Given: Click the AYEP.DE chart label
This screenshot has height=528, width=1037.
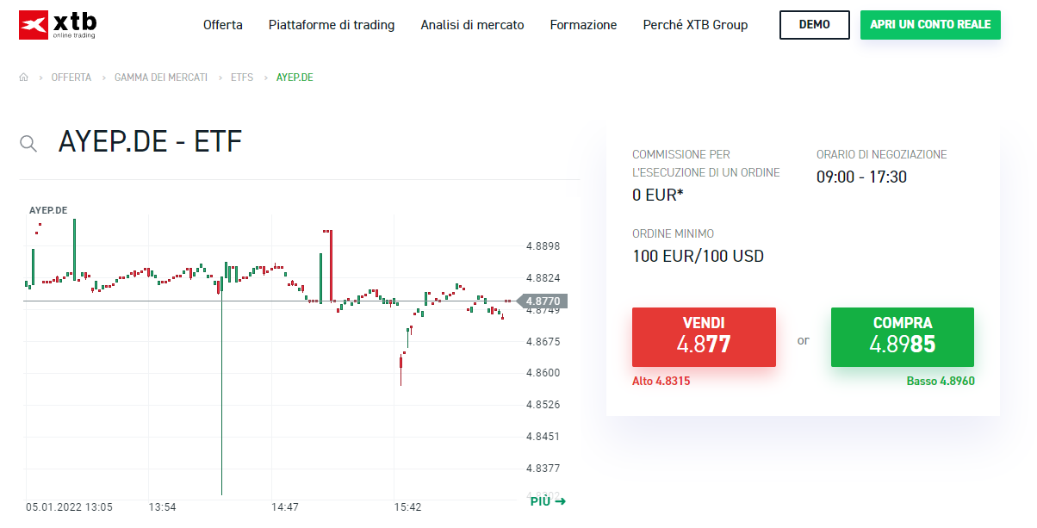Looking at the screenshot, I should [x=48, y=210].
